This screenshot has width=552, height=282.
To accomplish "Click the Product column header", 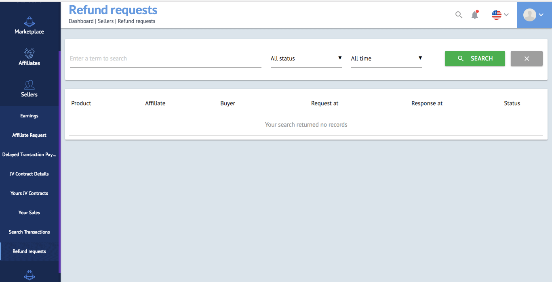I will (81, 103).
